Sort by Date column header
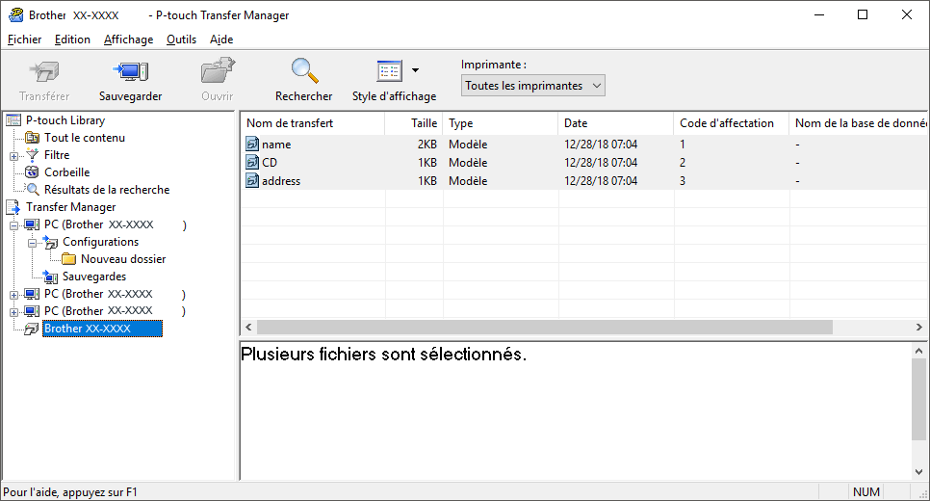Screen dimensions: 930x501 coord(615,123)
